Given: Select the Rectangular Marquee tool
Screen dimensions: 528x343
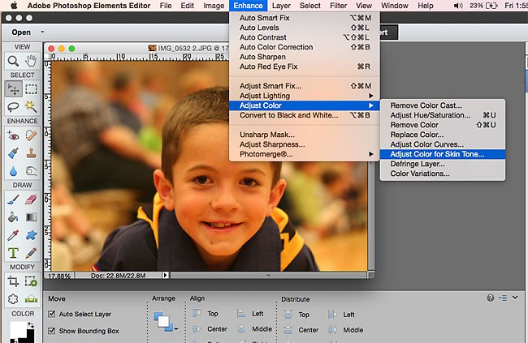Looking at the screenshot, I should point(31,89).
